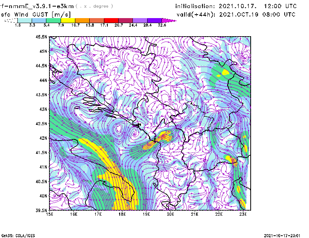The height and width of the screenshot is (238, 309).
Task: Click the '44.5N' latitude label
Action: [x=41, y=65]
